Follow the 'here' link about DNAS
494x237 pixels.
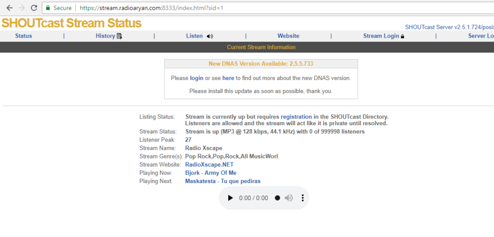[228, 78]
